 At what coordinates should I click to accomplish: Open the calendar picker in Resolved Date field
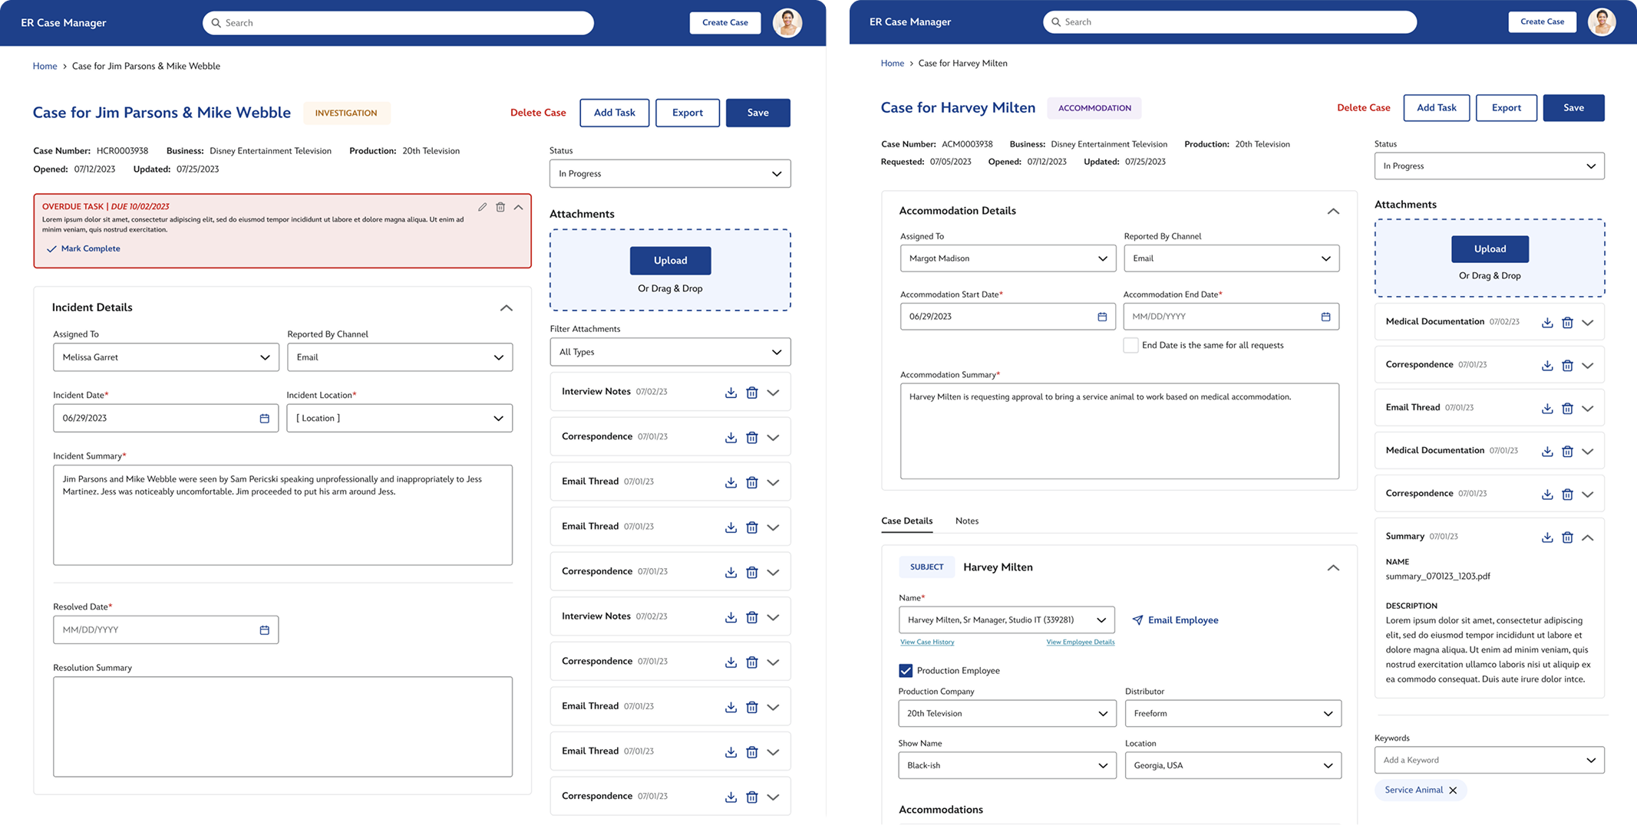pyautogui.click(x=264, y=630)
